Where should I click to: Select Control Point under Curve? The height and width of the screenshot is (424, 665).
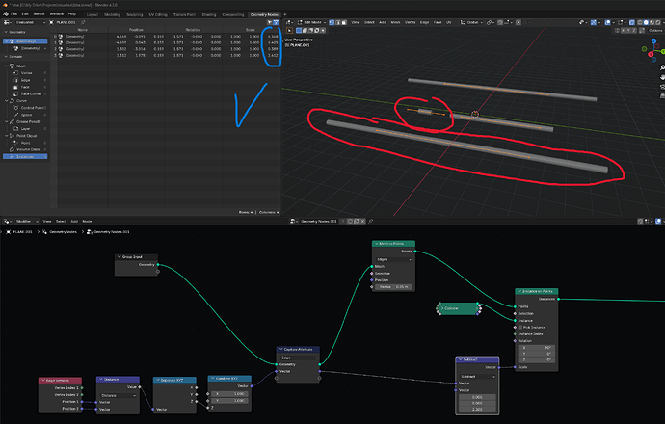point(33,108)
